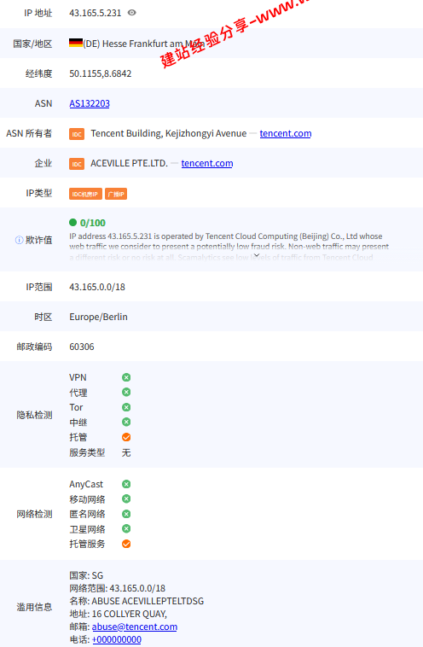
Task: Select ACEVILLE PTE.LTD. company name
Action: coord(129,163)
